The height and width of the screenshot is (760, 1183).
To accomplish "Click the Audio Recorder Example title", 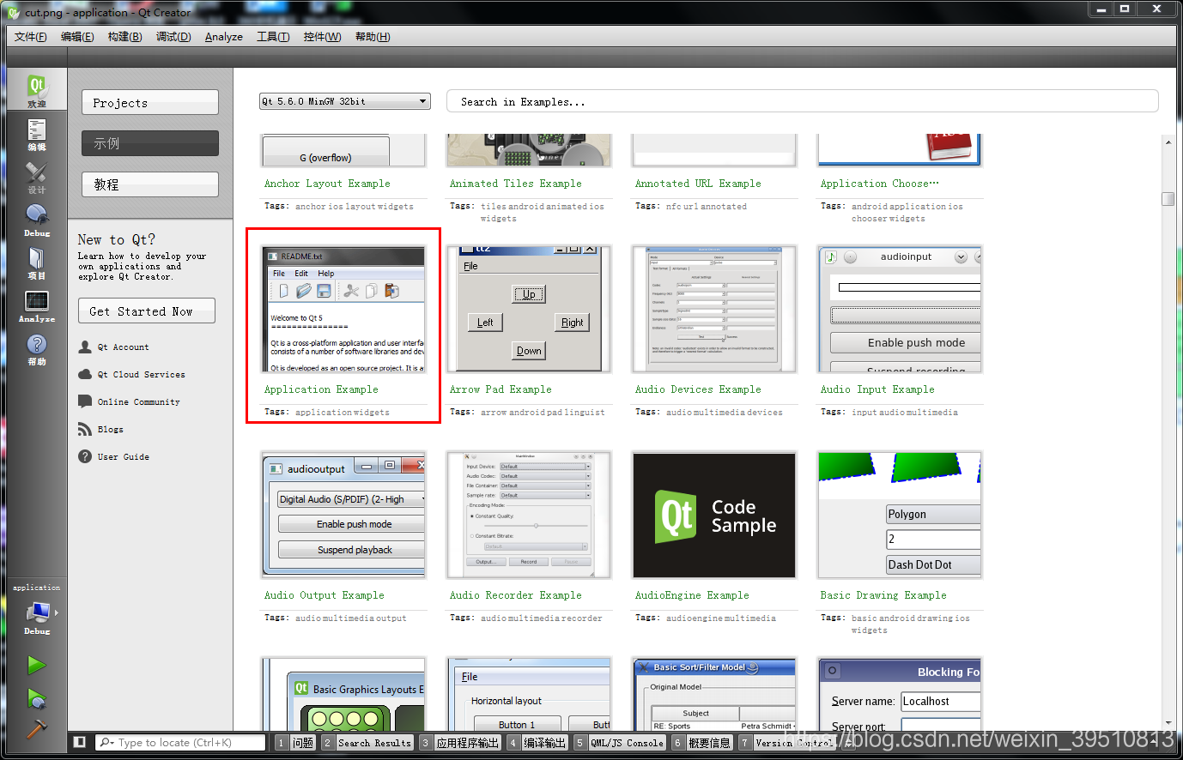I will (x=516, y=595).
